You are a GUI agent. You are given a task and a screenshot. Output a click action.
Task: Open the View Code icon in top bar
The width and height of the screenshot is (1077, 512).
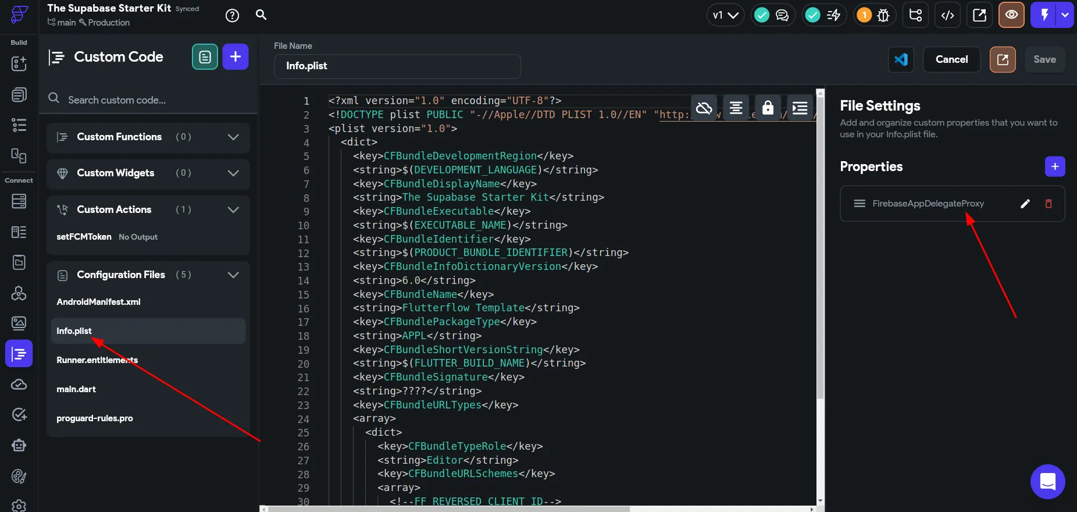947,15
